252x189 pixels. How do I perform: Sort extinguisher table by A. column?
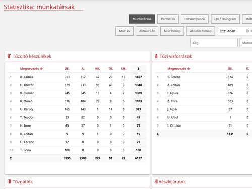tap(83, 69)
